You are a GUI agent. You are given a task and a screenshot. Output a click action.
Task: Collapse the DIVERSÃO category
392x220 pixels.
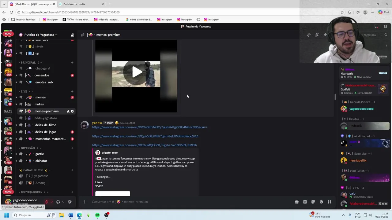[x=30, y=148]
